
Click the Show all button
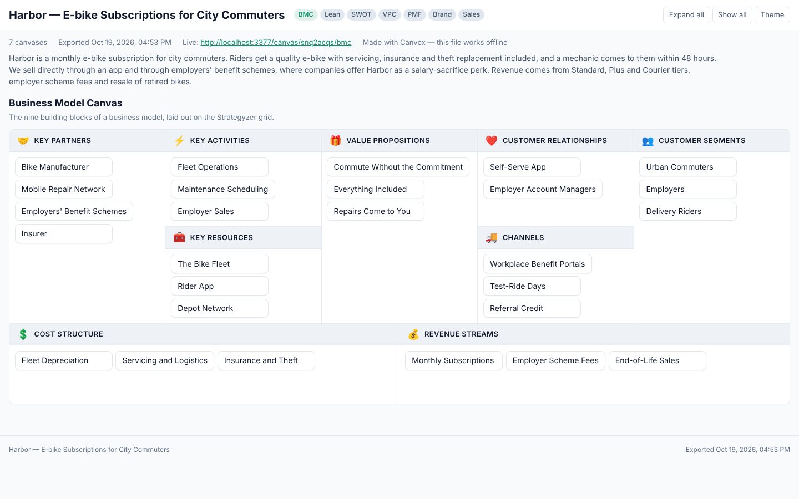[732, 15]
